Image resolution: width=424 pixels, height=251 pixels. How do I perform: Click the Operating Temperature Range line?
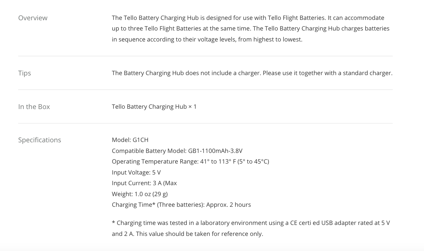191,162
